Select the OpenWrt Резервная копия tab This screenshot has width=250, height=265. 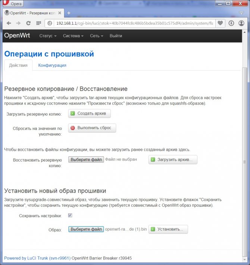[x=33, y=13]
